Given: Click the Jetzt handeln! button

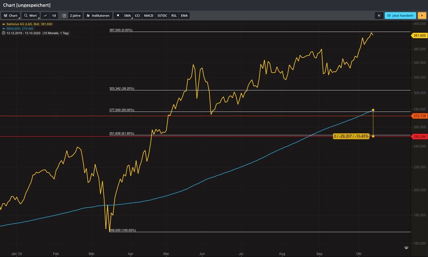Looking at the screenshot, I should pyautogui.click(x=400, y=15).
